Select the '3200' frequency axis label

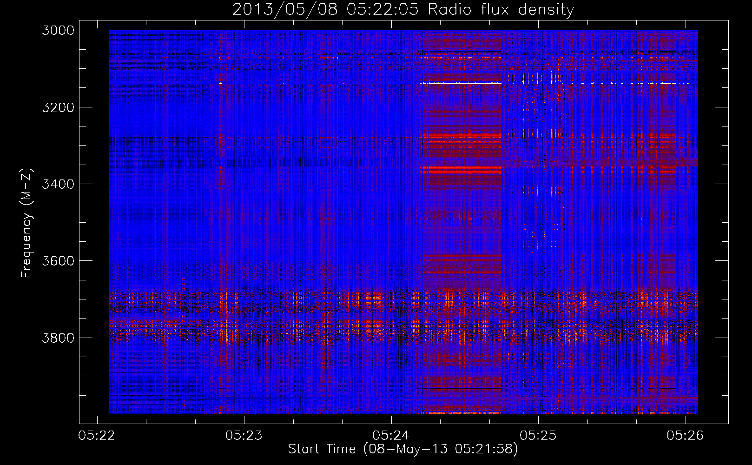(58, 107)
